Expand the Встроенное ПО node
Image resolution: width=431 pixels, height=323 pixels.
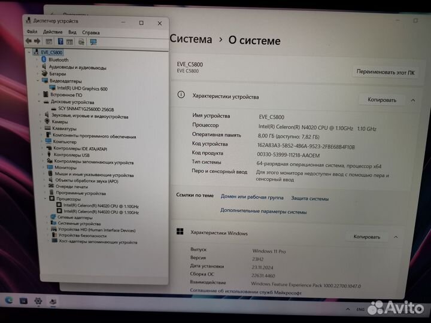[x=39, y=95]
